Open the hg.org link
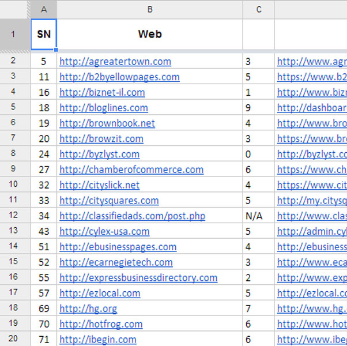This screenshot has width=347, height=346. (88, 309)
